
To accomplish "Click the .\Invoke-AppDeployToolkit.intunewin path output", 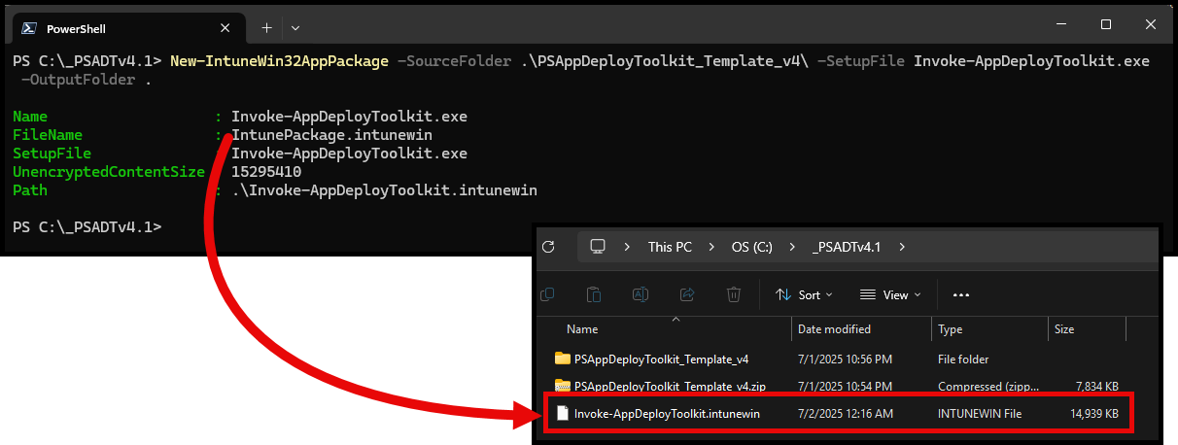I will point(384,190).
